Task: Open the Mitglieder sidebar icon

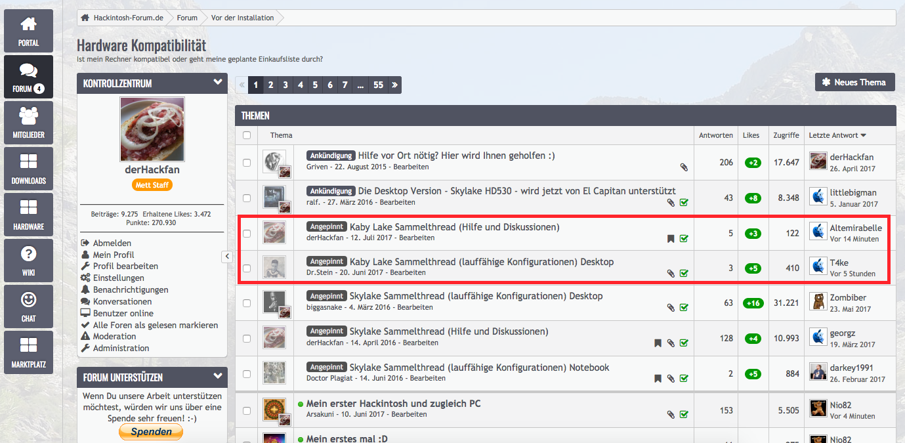Action: [x=28, y=123]
